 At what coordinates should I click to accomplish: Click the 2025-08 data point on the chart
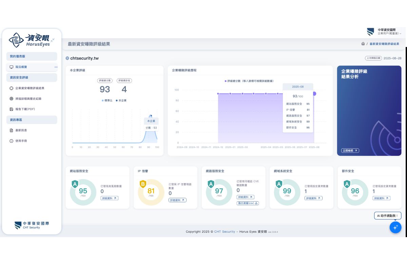[314, 94]
